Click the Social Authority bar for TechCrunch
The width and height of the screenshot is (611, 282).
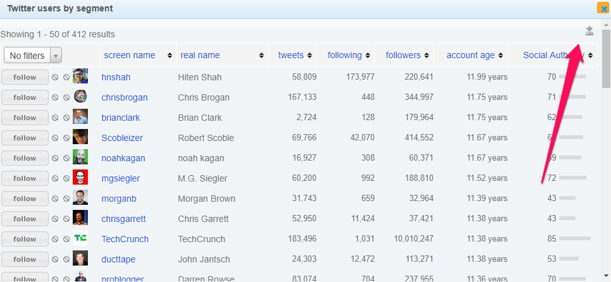[x=575, y=238]
